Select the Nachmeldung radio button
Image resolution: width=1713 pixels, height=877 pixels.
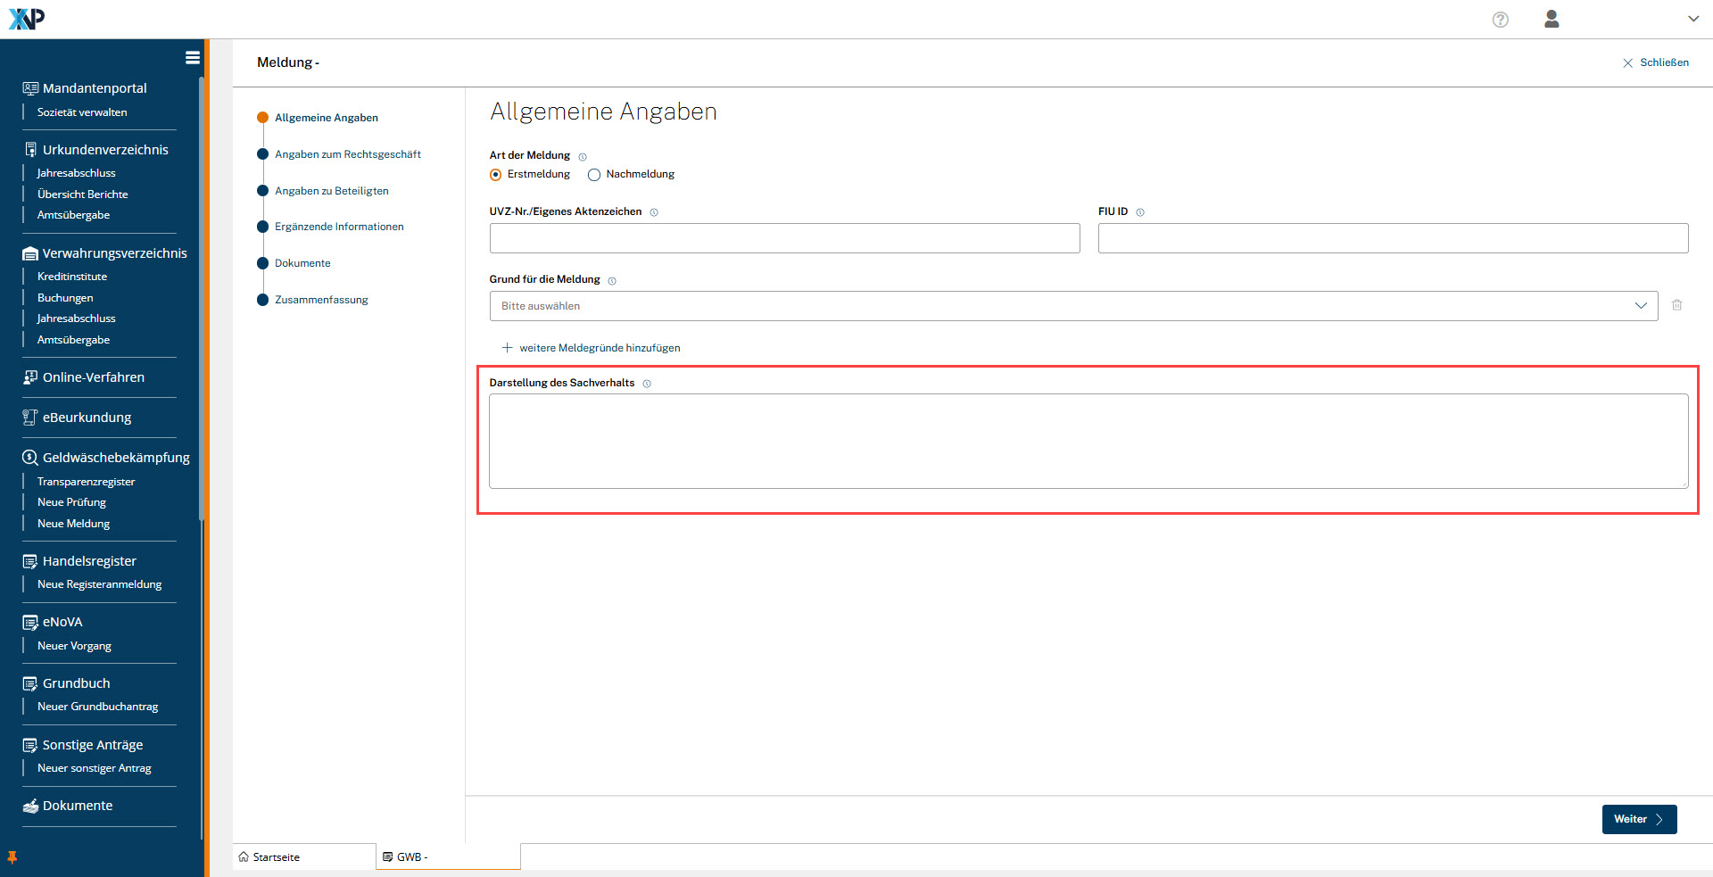pos(594,175)
